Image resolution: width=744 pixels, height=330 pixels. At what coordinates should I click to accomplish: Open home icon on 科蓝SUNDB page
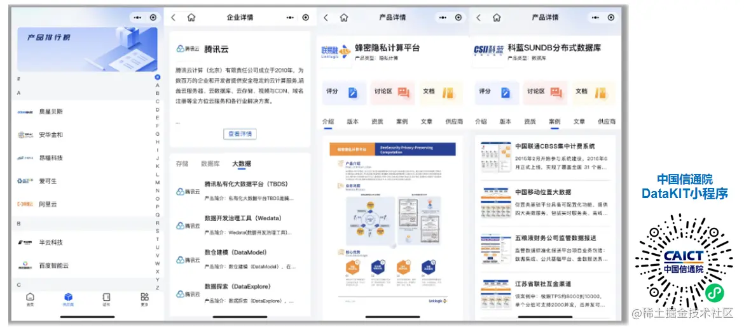point(496,18)
